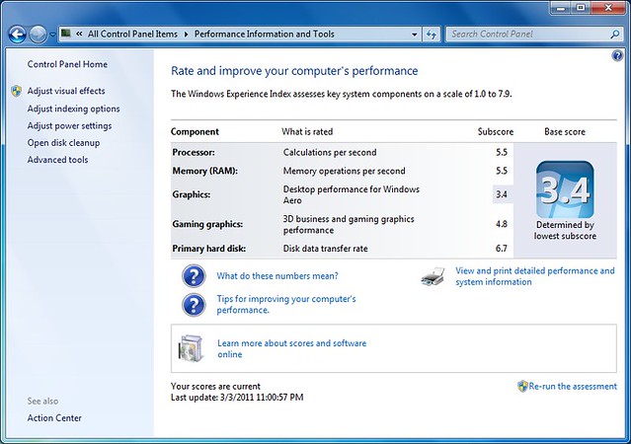Click Performance Information and Tools breadcrumb

tap(264, 35)
